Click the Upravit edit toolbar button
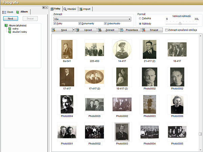The width and height of the screenshot is (203, 152). (x=86, y=30)
